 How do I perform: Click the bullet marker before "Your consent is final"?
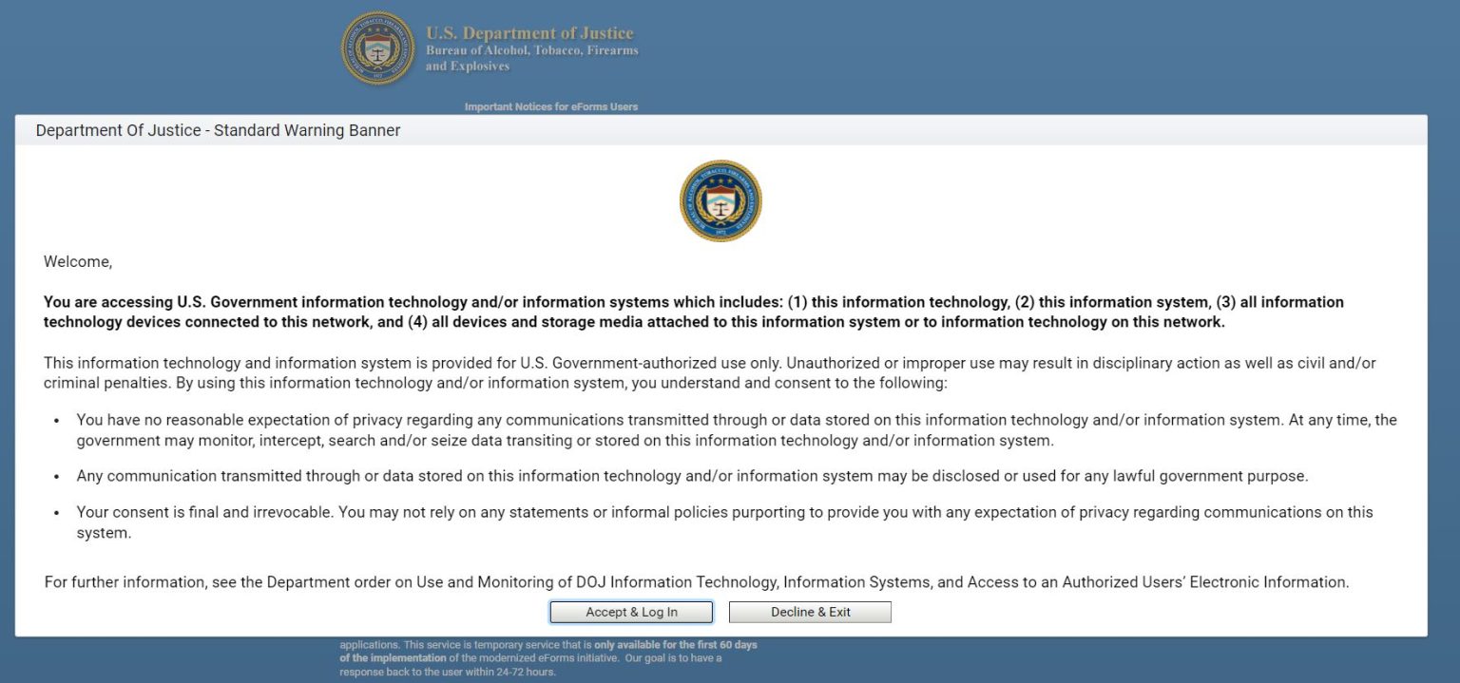[57, 513]
